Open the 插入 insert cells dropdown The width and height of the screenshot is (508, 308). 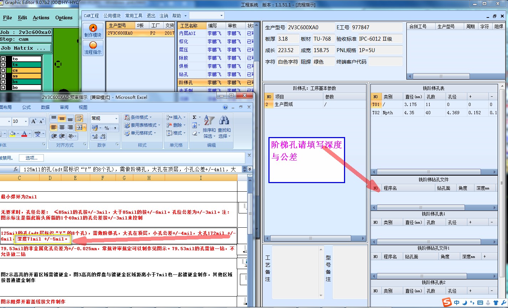coord(176,117)
